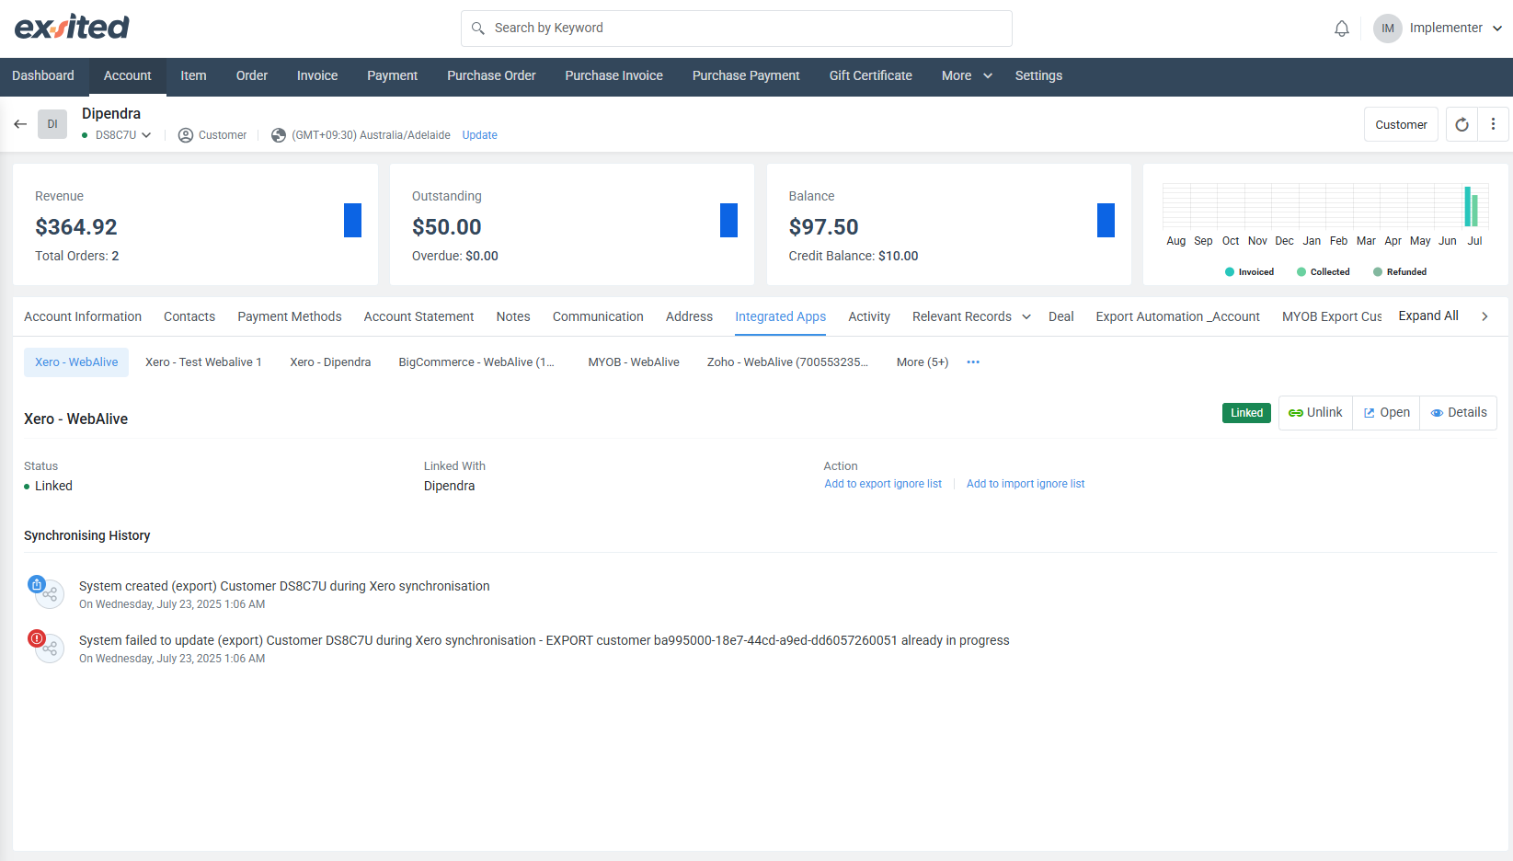1513x861 pixels.
Task: Open Settings in the navigation bar
Action: click(1038, 76)
